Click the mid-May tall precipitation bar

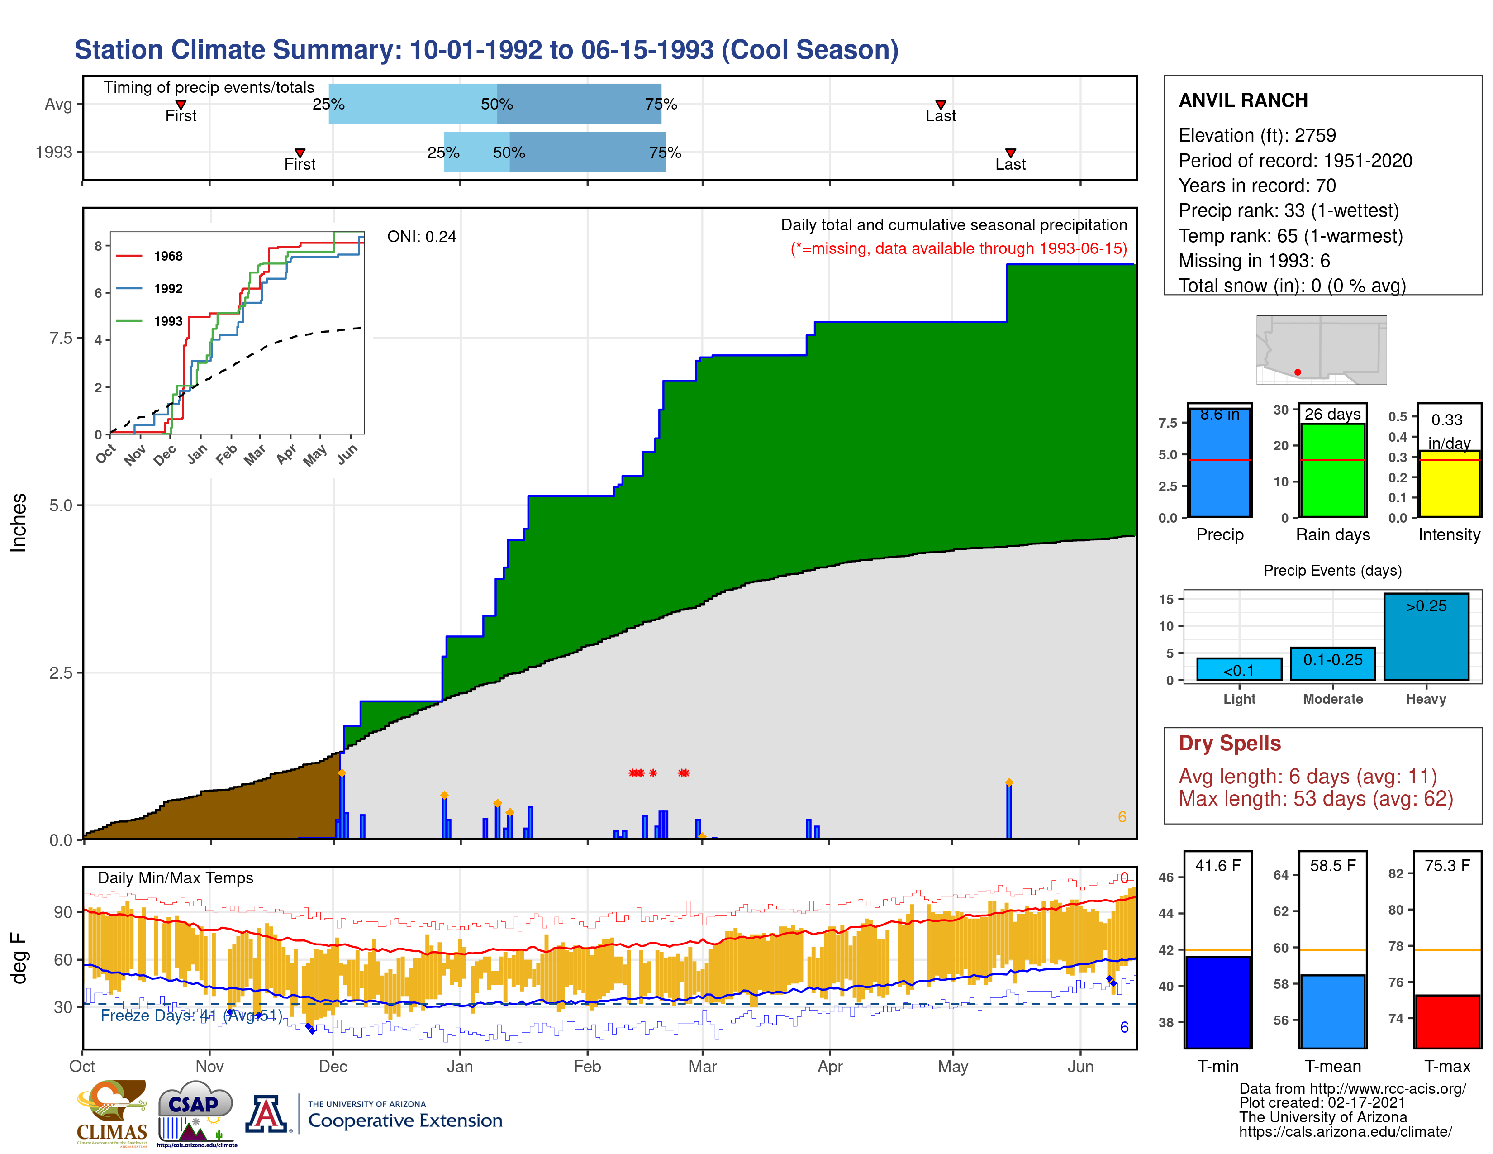click(x=1009, y=810)
